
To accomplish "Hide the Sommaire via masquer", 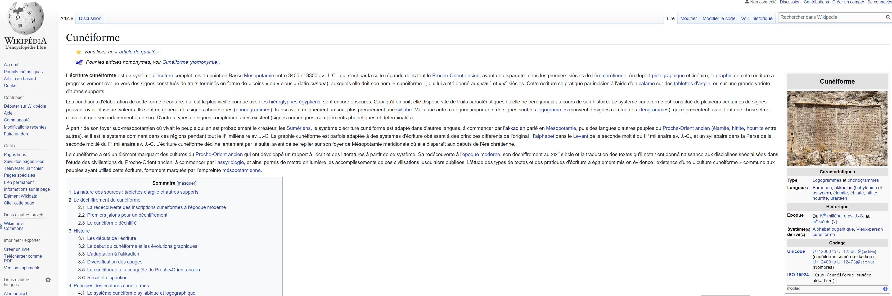I will point(187,183).
